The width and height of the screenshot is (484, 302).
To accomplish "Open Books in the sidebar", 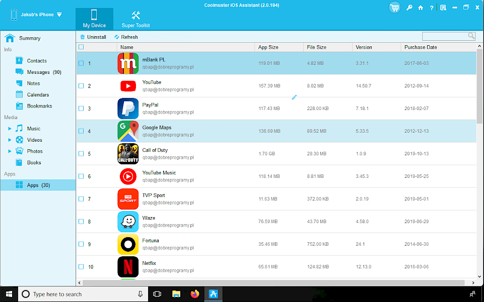I will click(x=34, y=162).
